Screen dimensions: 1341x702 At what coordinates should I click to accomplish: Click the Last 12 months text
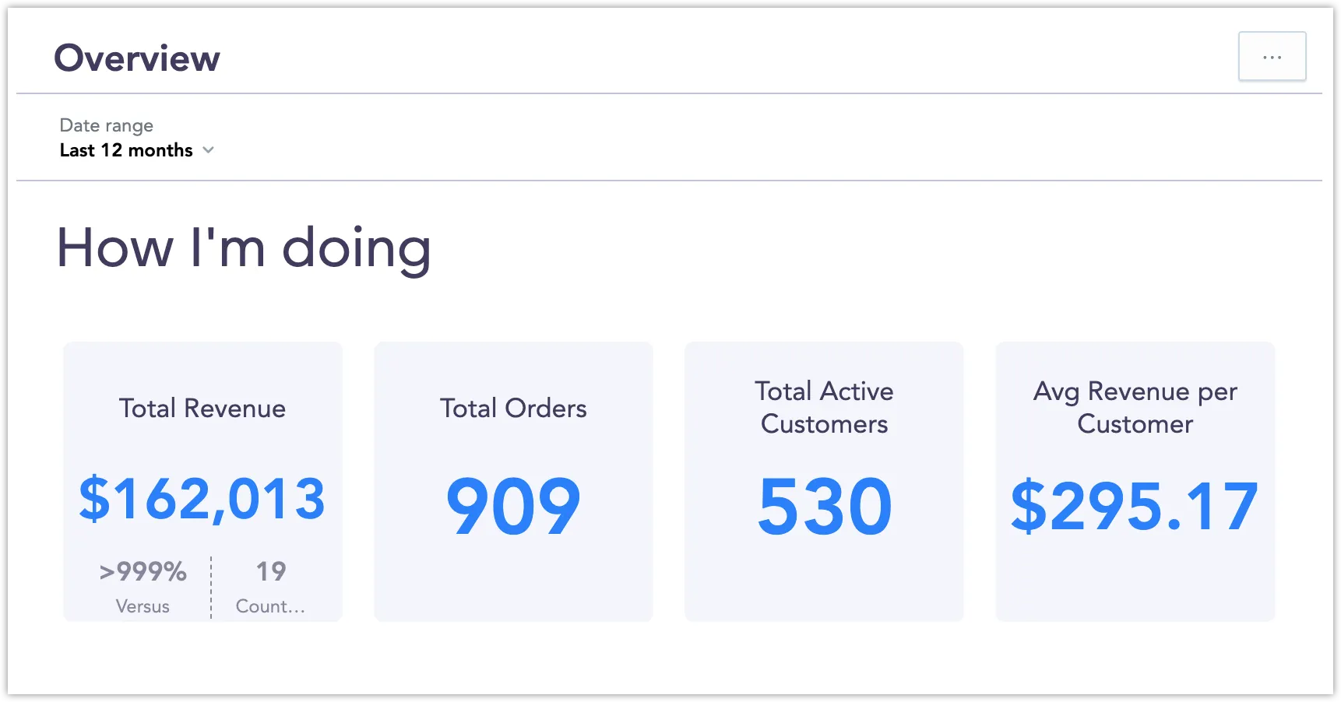126,150
